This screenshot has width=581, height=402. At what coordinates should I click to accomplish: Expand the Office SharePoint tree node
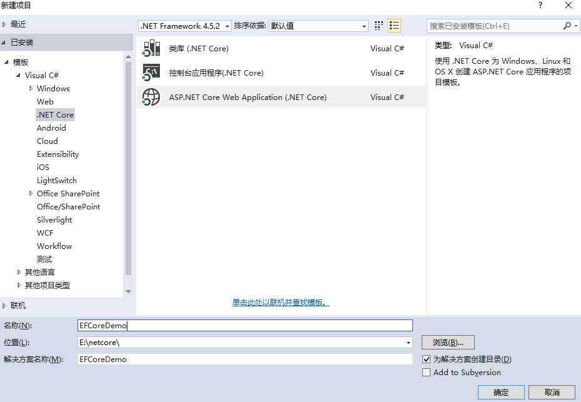(x=31, y=193)
